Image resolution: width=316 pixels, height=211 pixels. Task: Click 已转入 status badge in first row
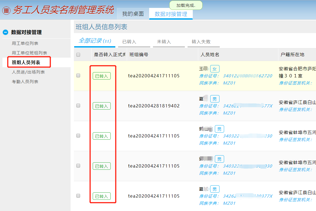[102, 76]
